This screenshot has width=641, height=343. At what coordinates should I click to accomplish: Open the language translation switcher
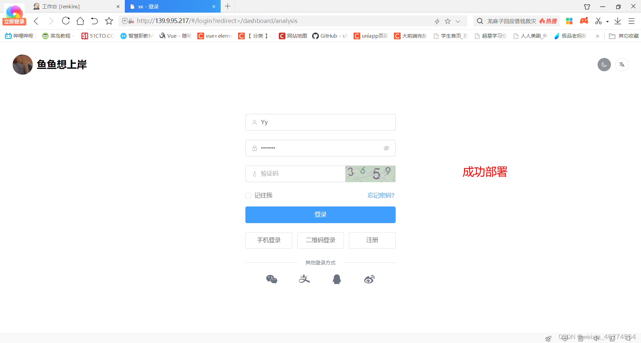tap(622, 65)
